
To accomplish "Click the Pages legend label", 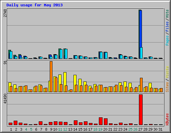I will [167, 41].
